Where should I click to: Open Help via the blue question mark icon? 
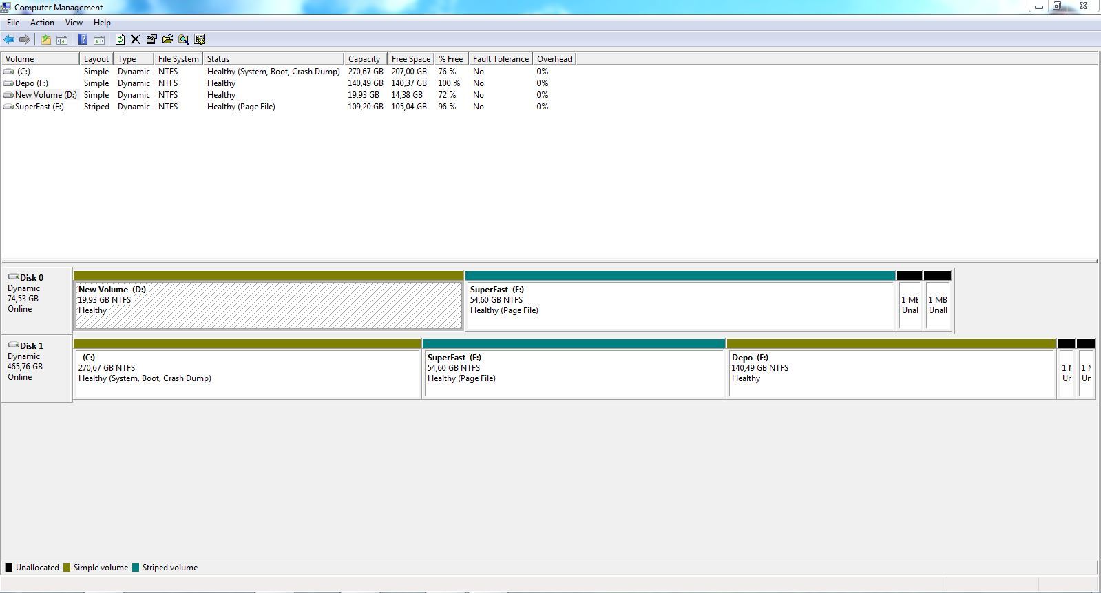83,40
